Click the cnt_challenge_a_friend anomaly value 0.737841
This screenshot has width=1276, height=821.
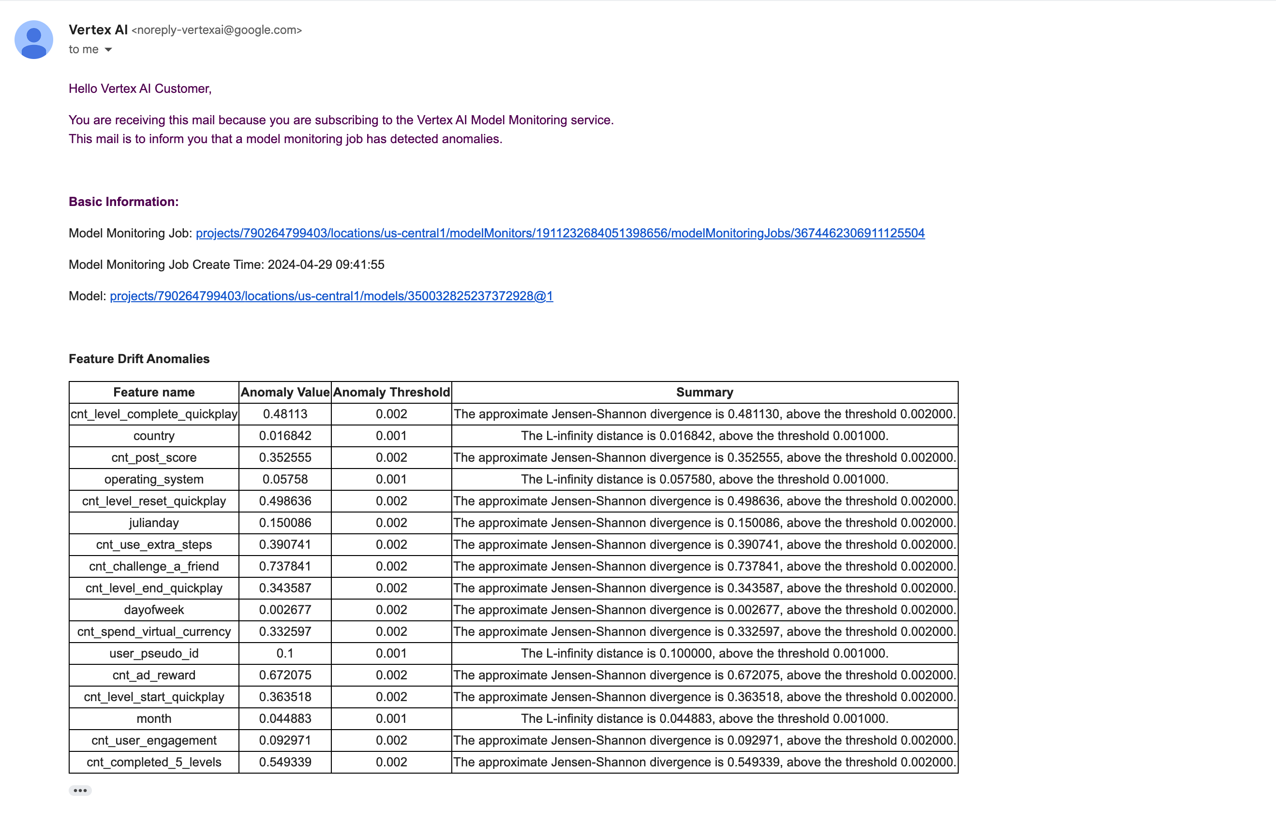pos(285,566)
